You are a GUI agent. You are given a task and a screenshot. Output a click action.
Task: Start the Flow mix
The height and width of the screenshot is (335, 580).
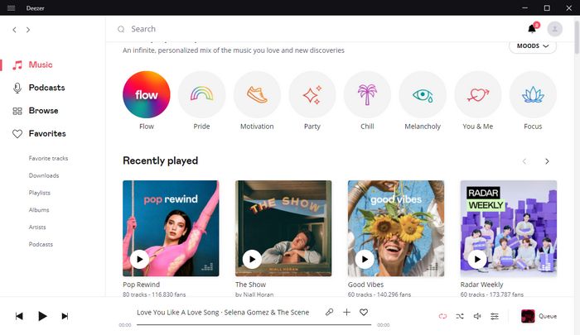[x=147, y=94]
